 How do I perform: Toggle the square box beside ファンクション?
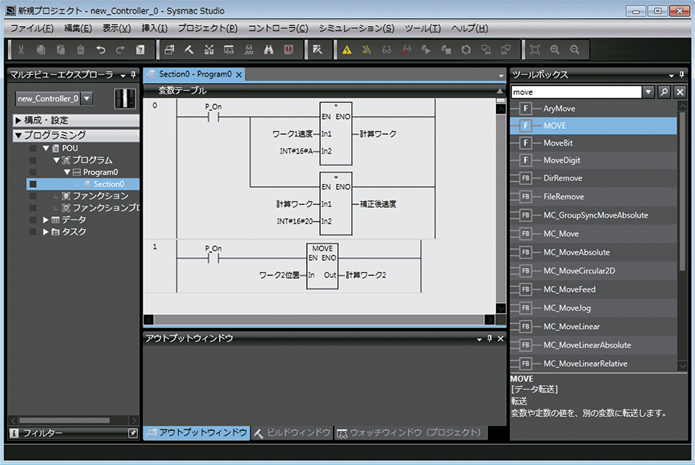coord(33,196)
